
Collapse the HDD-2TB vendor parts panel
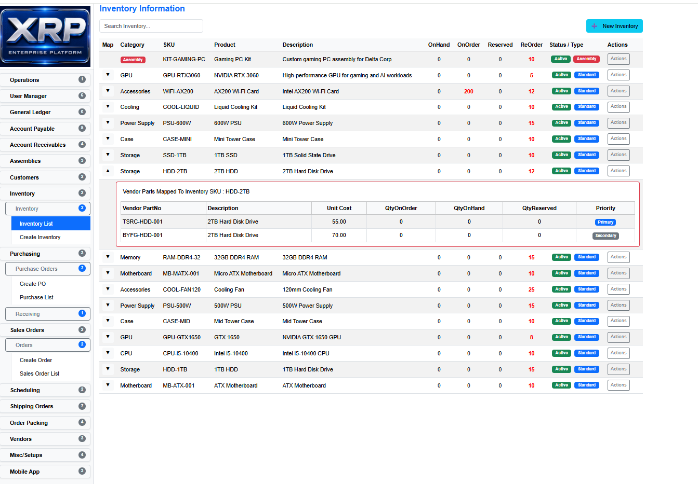108,171
